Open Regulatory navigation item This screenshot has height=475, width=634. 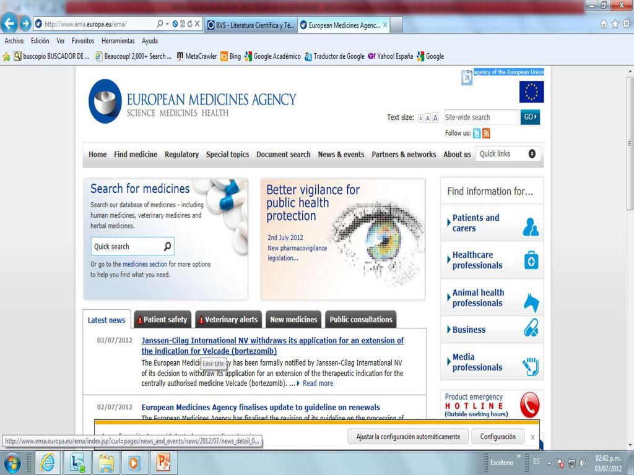point(181,154)
